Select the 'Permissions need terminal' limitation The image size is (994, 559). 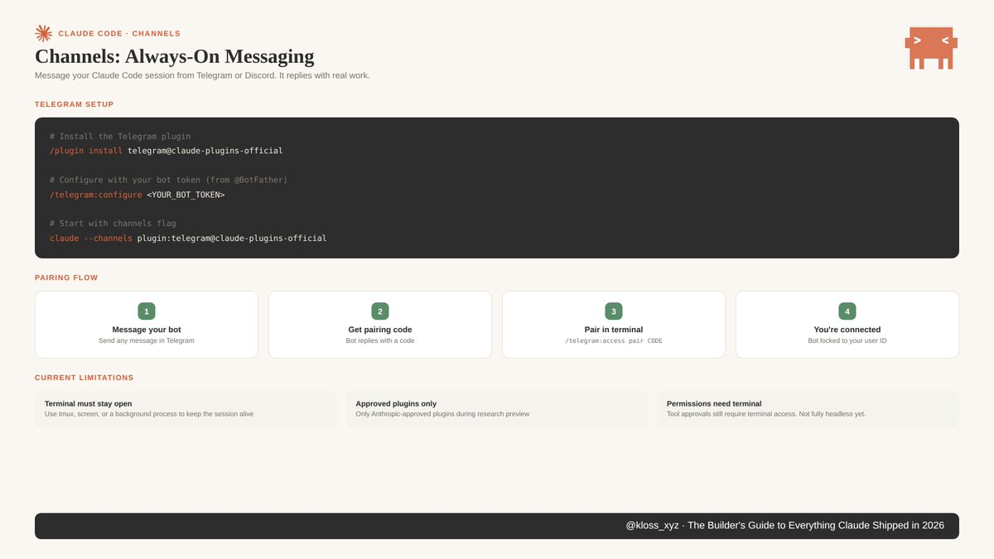coord(714,404)
